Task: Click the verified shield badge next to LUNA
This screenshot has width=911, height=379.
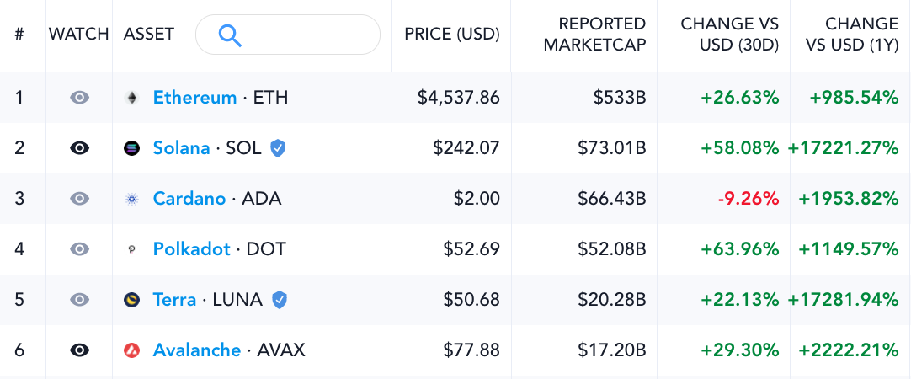Action: point(280,300)
